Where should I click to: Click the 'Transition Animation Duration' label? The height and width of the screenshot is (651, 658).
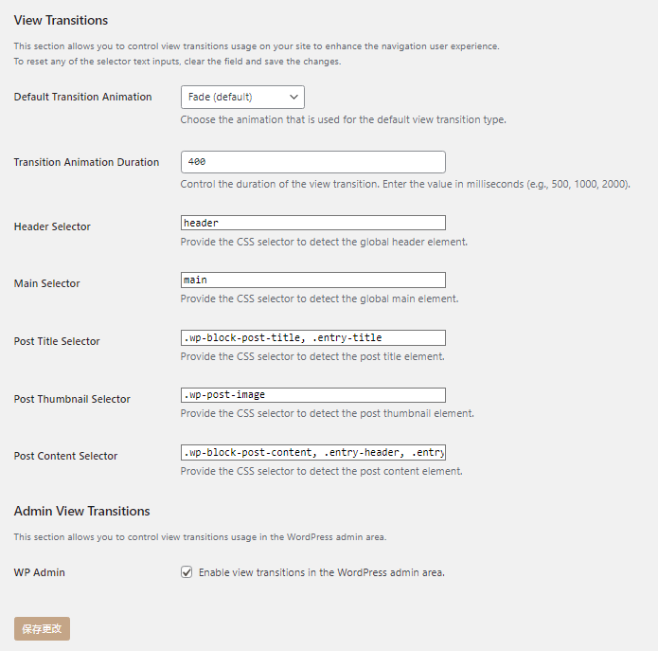coord(86,162)
